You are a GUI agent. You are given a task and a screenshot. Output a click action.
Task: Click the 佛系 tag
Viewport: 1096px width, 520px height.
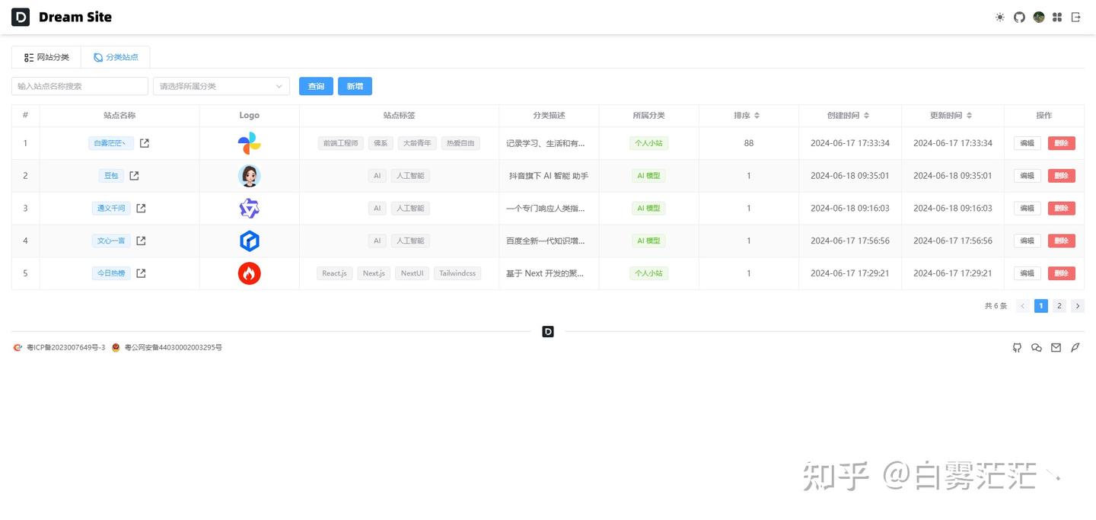pos(381,143)
